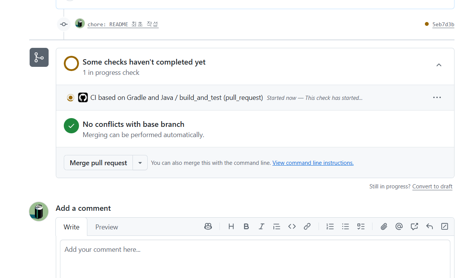The width and height of the screenshot is (464, 278).
Task: Insert a heading in the comment
Action: pyautogui.click(x=231, y=226)
